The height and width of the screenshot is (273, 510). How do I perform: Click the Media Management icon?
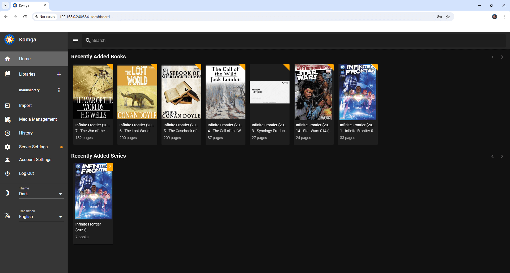click(7, 119)
